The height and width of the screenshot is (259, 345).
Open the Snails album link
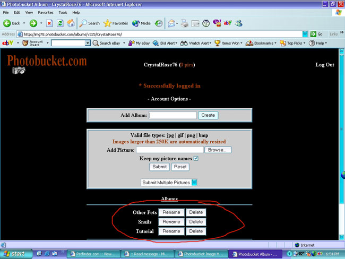[144, 222]
